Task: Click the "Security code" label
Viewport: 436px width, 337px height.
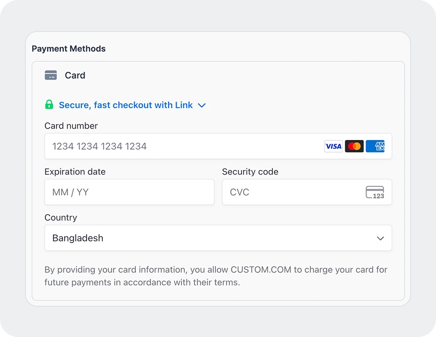Action: [250, 172]
